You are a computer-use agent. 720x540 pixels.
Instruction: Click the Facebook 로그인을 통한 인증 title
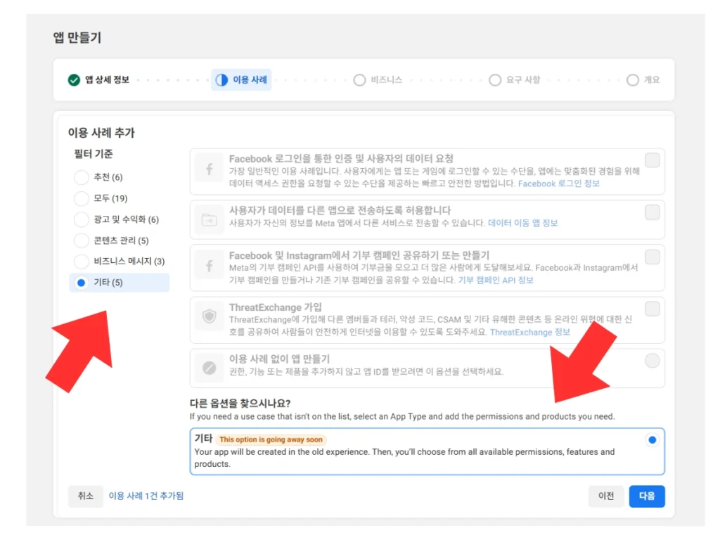click(341, 158)
